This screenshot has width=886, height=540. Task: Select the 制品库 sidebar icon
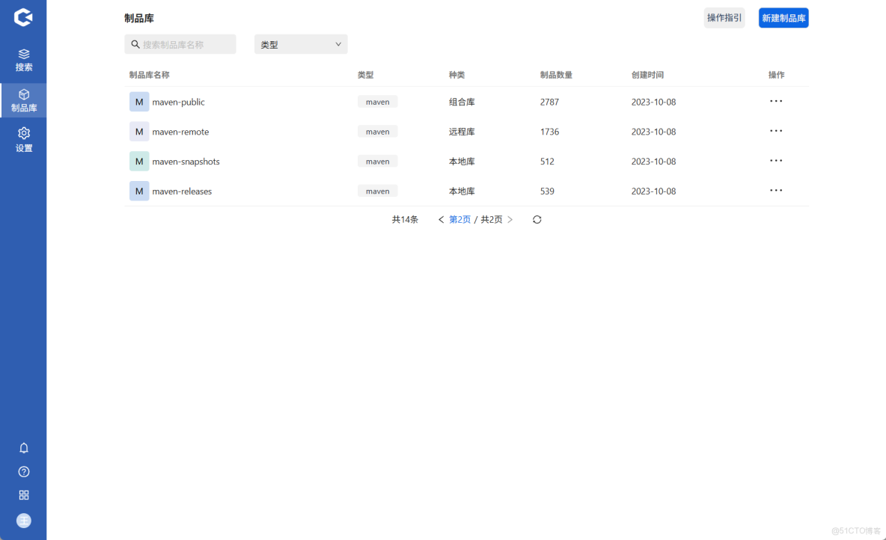23,100
